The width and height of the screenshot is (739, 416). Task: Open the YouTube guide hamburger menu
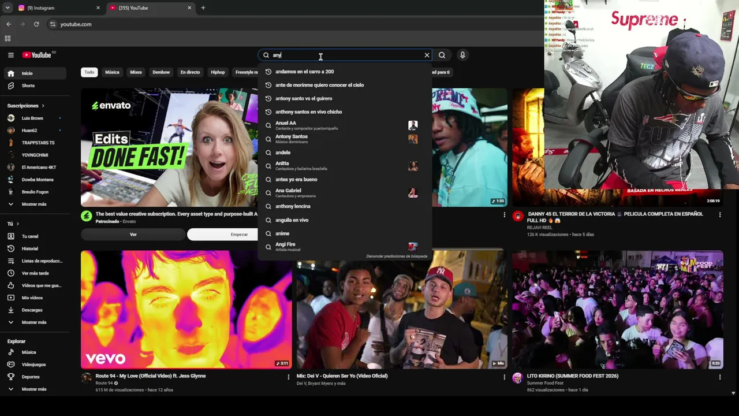[11, 55]
